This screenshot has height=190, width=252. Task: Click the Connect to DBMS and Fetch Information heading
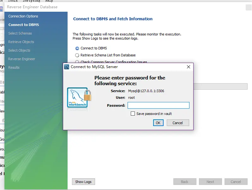[x=113, y=19]
